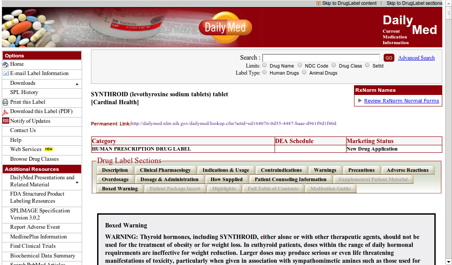Click the E-mail Label Information envelope icon

tap(6, 73)
